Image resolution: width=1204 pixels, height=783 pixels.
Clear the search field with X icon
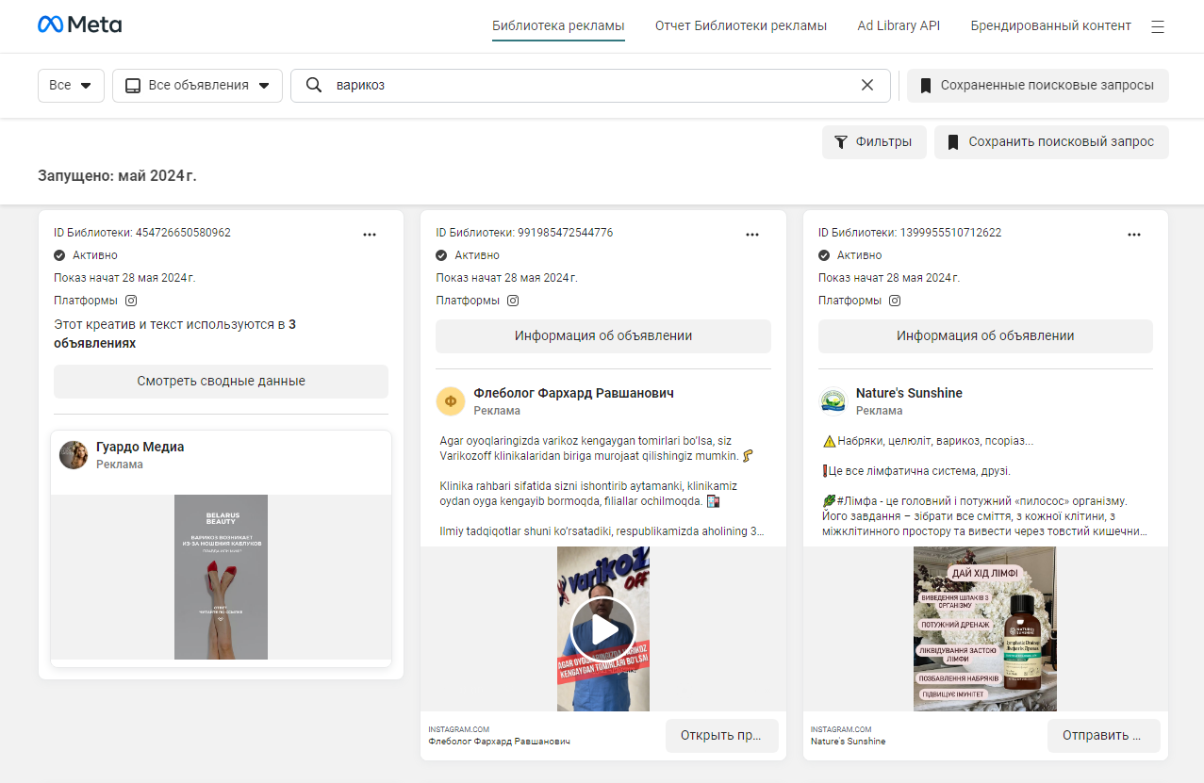click(x=867, y=85)
